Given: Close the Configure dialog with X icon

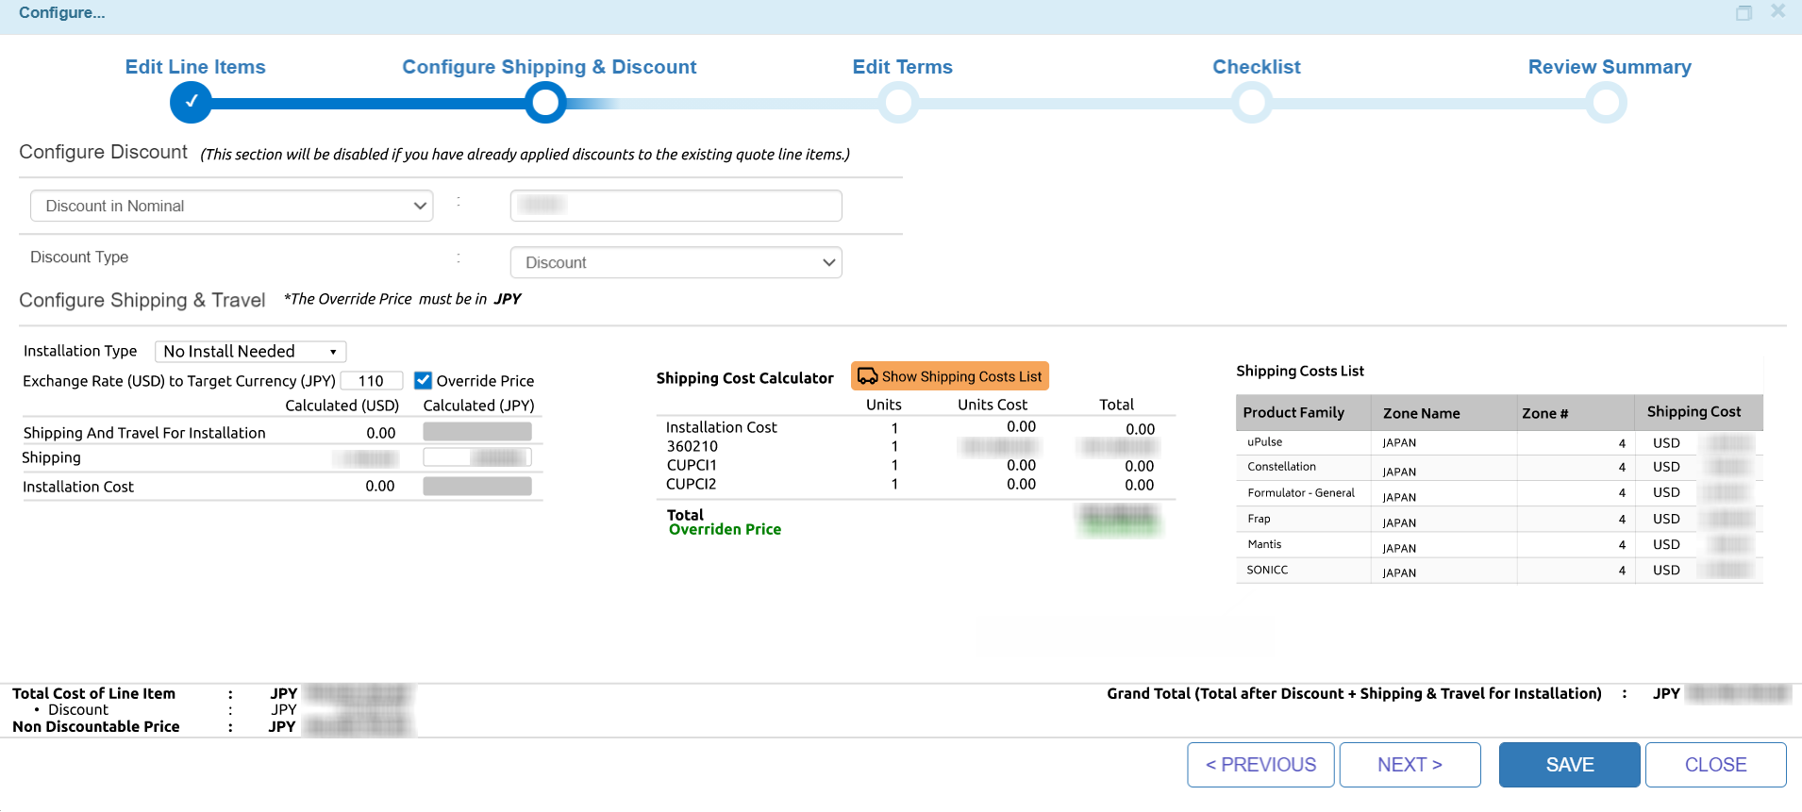Looking at the screenshot, I should click(x=1777, y=11).
